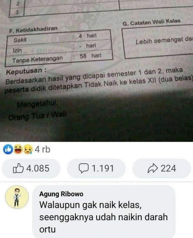The image size is (193, 238).
Task: Open the 4 rb reactions count
Action: [x=42, y=150]
